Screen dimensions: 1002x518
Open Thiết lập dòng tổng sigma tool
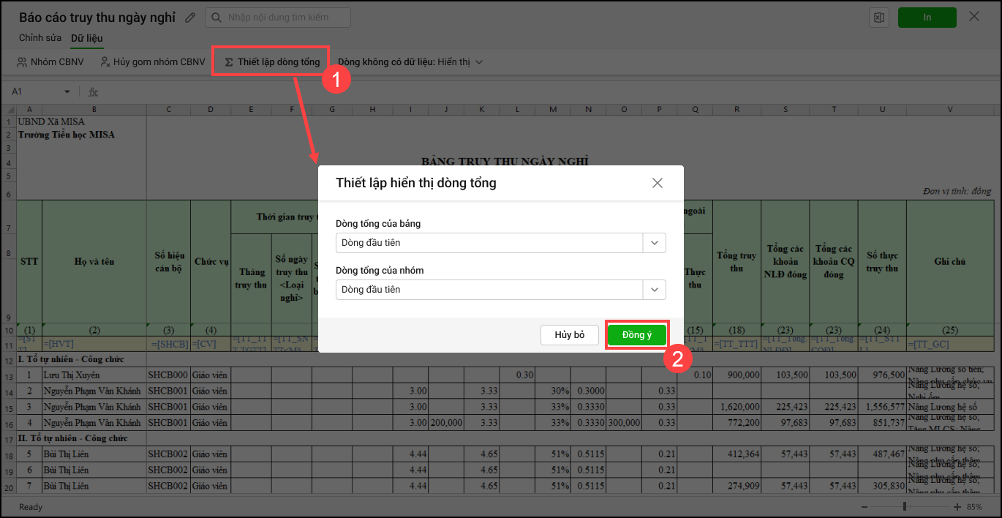pos(272,62)
